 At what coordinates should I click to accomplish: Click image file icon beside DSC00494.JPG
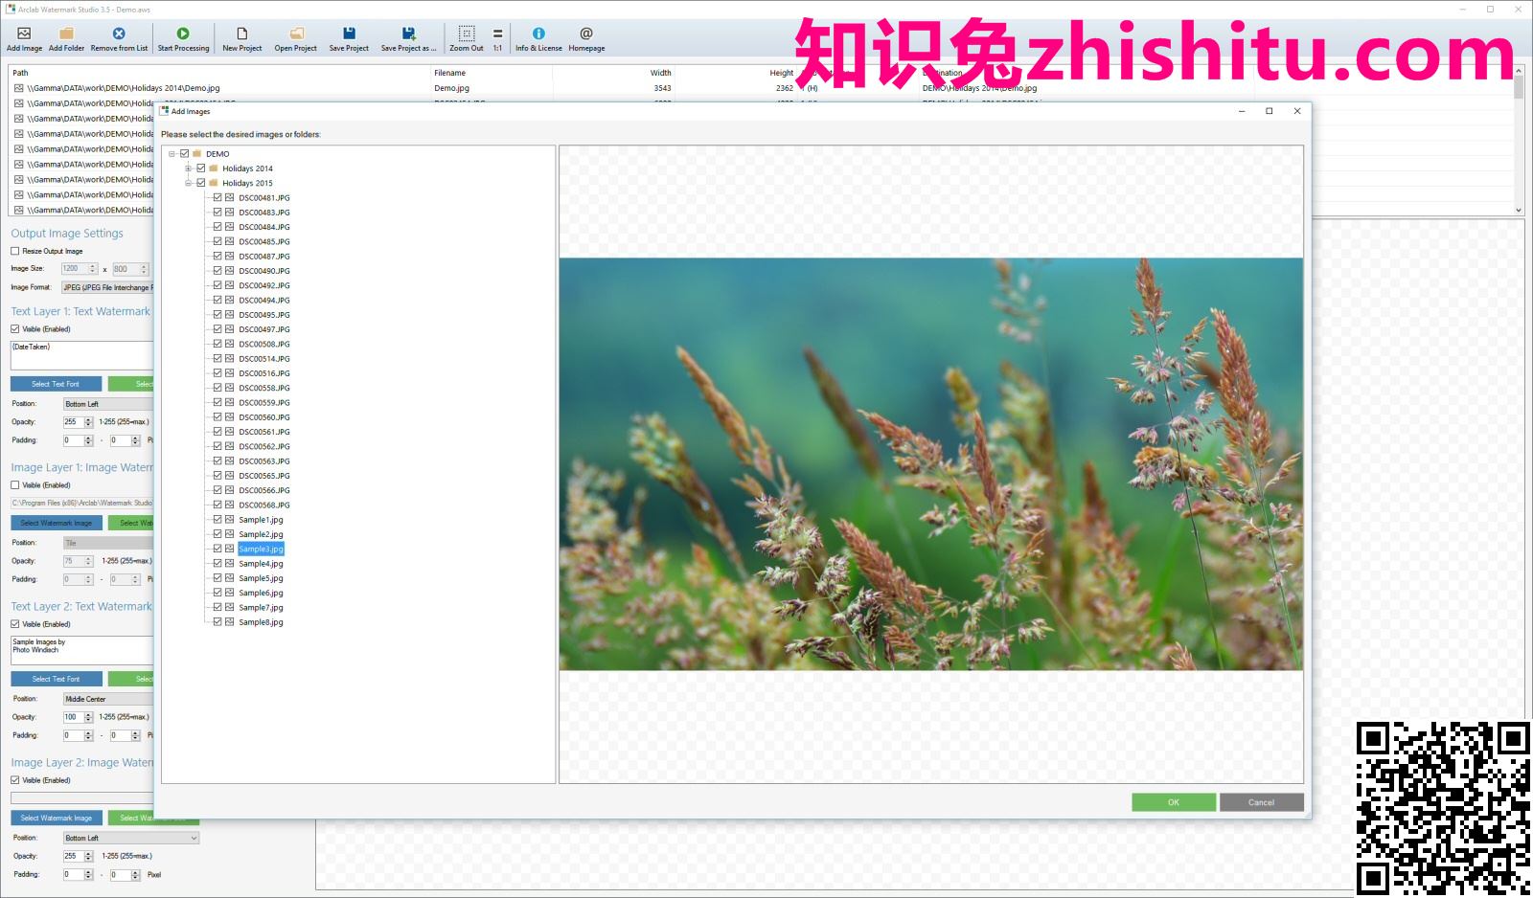[x=230, y=300]
